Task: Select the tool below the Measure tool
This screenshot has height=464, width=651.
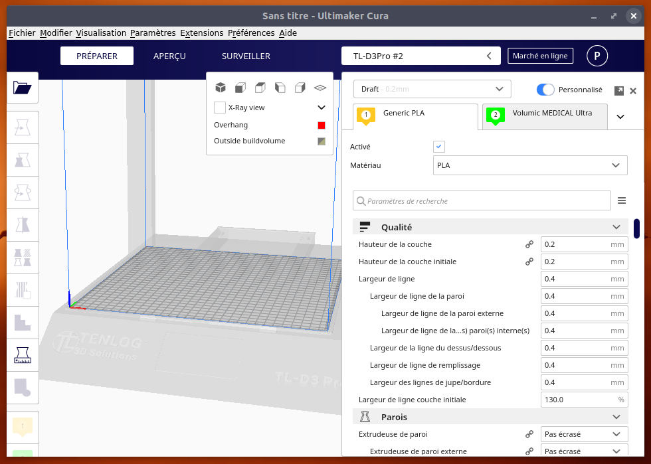Action: coord(23,388)
